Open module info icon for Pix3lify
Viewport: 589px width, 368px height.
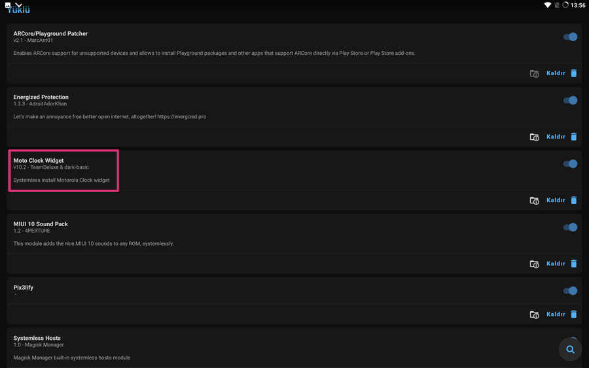click(534, 314)
